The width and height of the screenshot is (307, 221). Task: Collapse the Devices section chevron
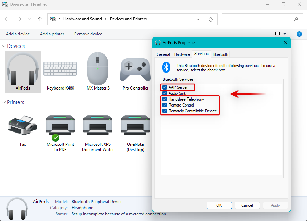3,46
